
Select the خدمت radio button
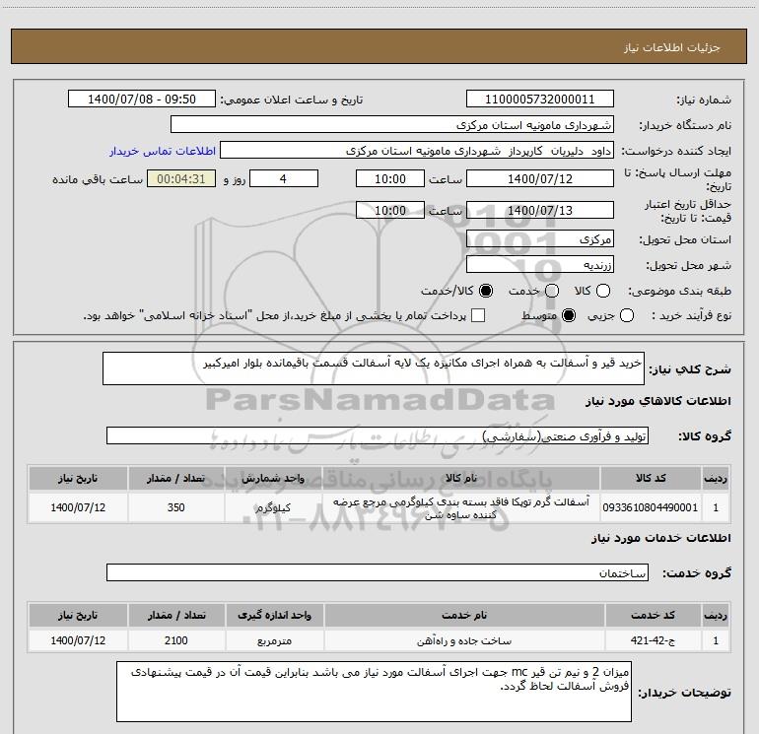(552, 292)
